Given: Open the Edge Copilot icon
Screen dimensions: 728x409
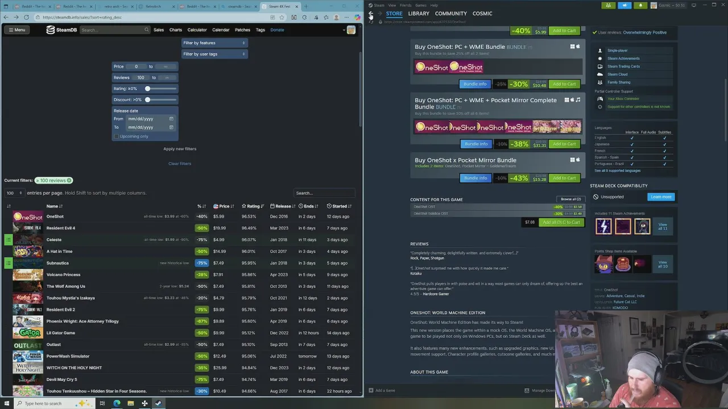Looking at the screenshot, I should 357,17.
